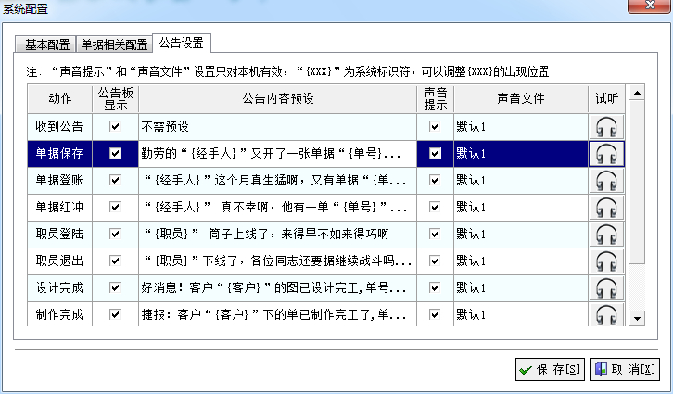The width and height of the screenshot is (673, 394).
Task: Select the 默认1 sound file for 职员退出
Action: tap(519, 261)
